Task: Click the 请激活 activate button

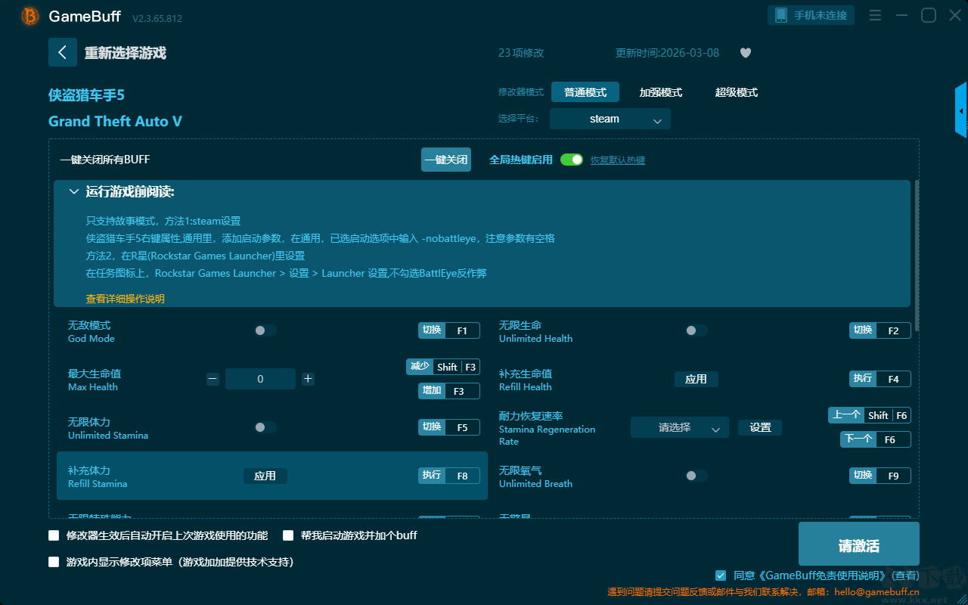Action: (859, 545)
